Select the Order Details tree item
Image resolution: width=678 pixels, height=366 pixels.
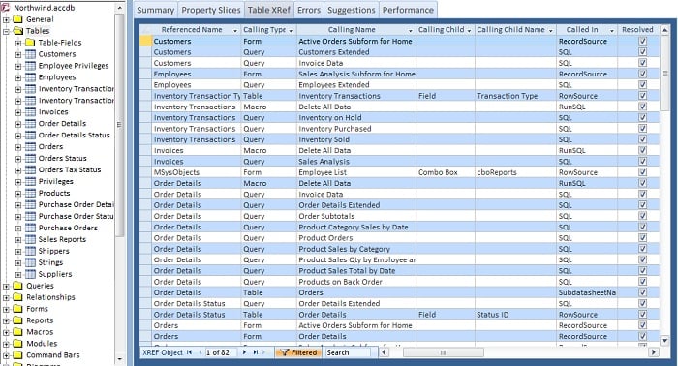point(62,124)
